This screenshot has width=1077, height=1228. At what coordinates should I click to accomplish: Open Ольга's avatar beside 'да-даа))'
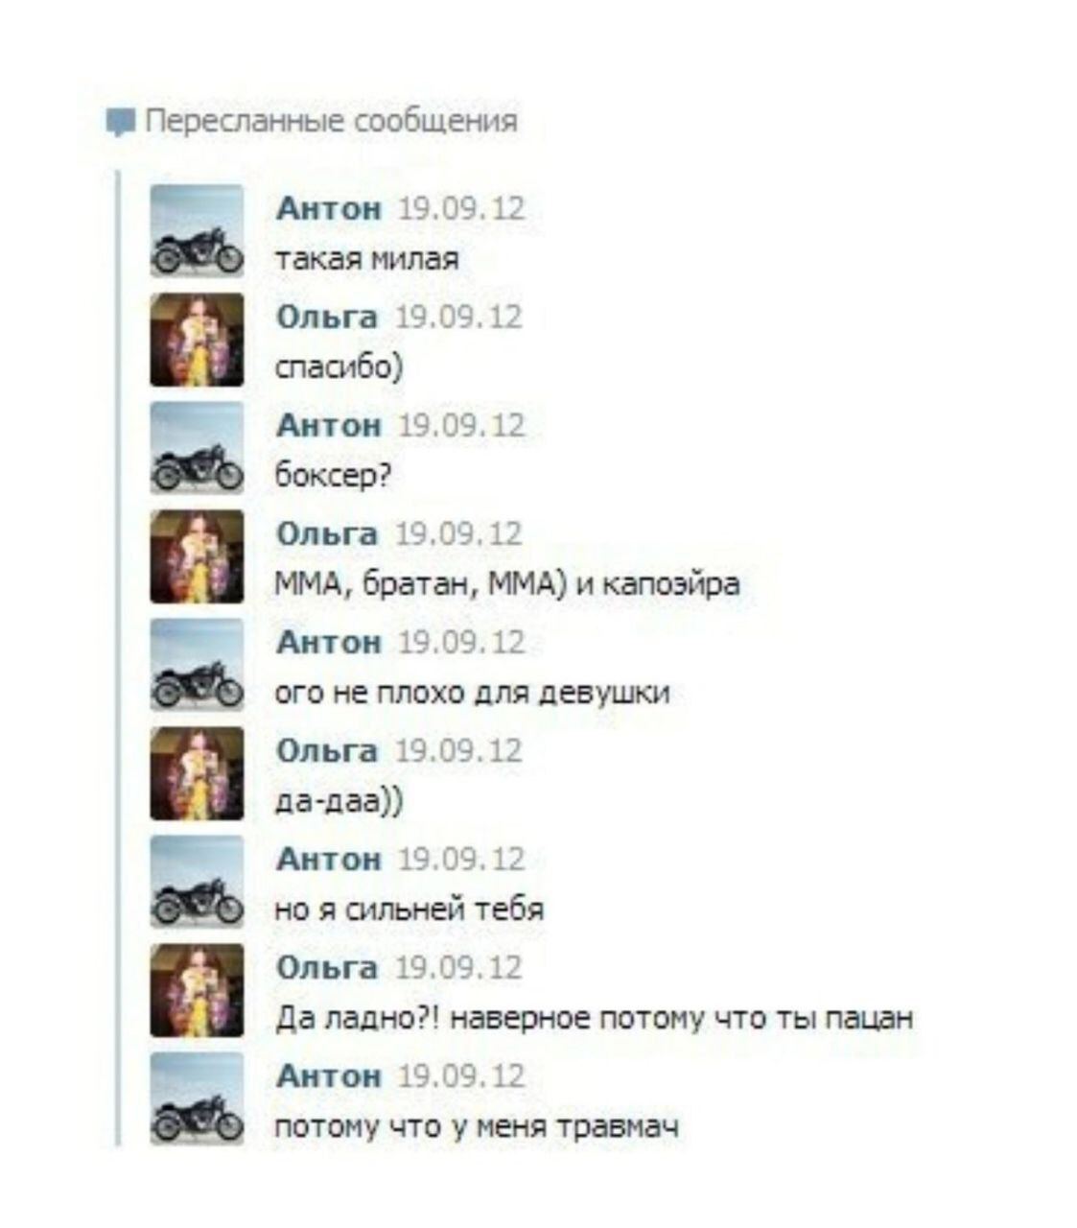pyautogui.click(x=198, y=773)
